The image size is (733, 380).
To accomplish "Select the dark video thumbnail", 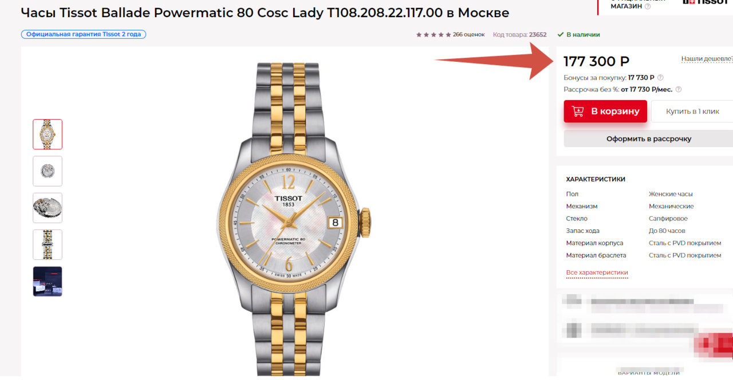I will point(48,281).
